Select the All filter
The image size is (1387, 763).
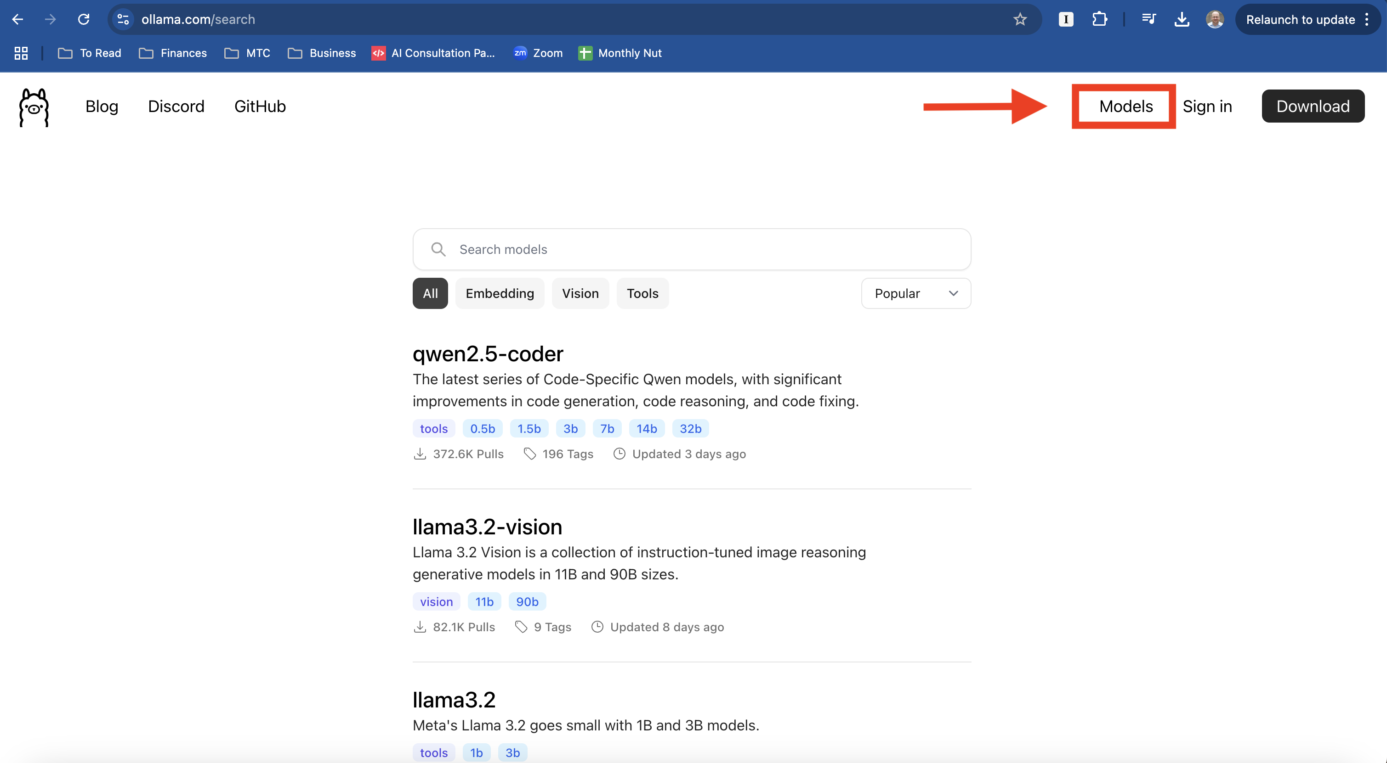430,294
